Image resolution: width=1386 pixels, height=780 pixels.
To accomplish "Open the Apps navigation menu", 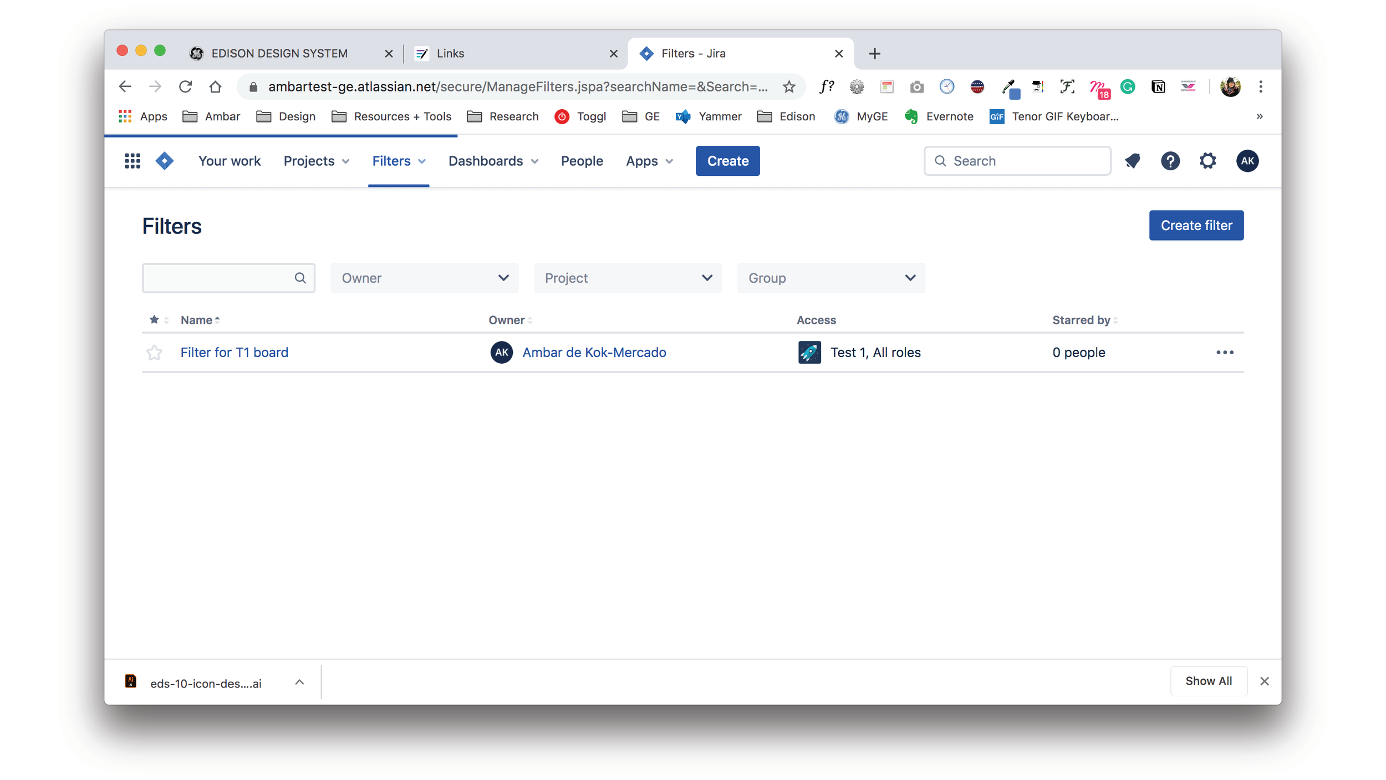I will click(x=649, y=161).
